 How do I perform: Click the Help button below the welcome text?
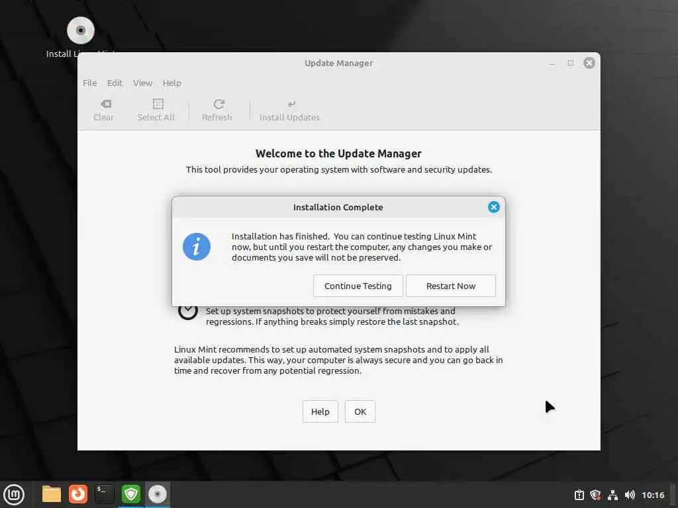[x=320, y=411]
